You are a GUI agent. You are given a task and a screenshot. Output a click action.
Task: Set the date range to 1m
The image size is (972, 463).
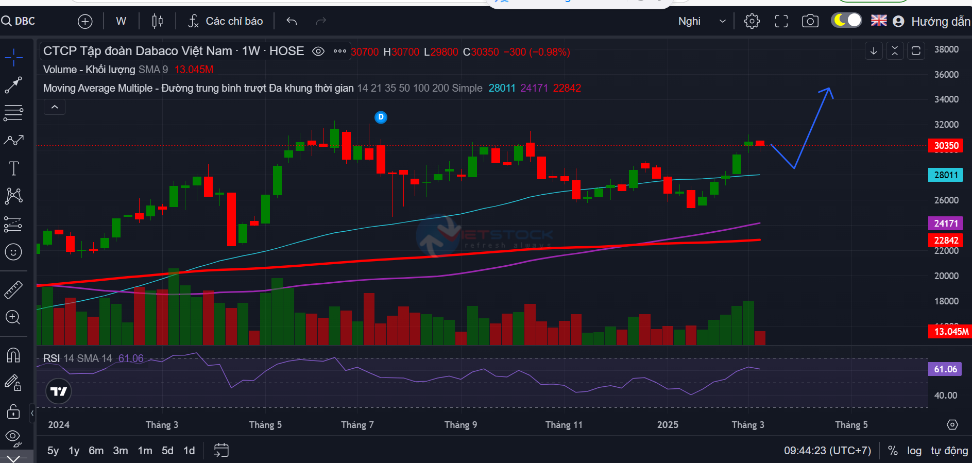(x=145, y=451)
